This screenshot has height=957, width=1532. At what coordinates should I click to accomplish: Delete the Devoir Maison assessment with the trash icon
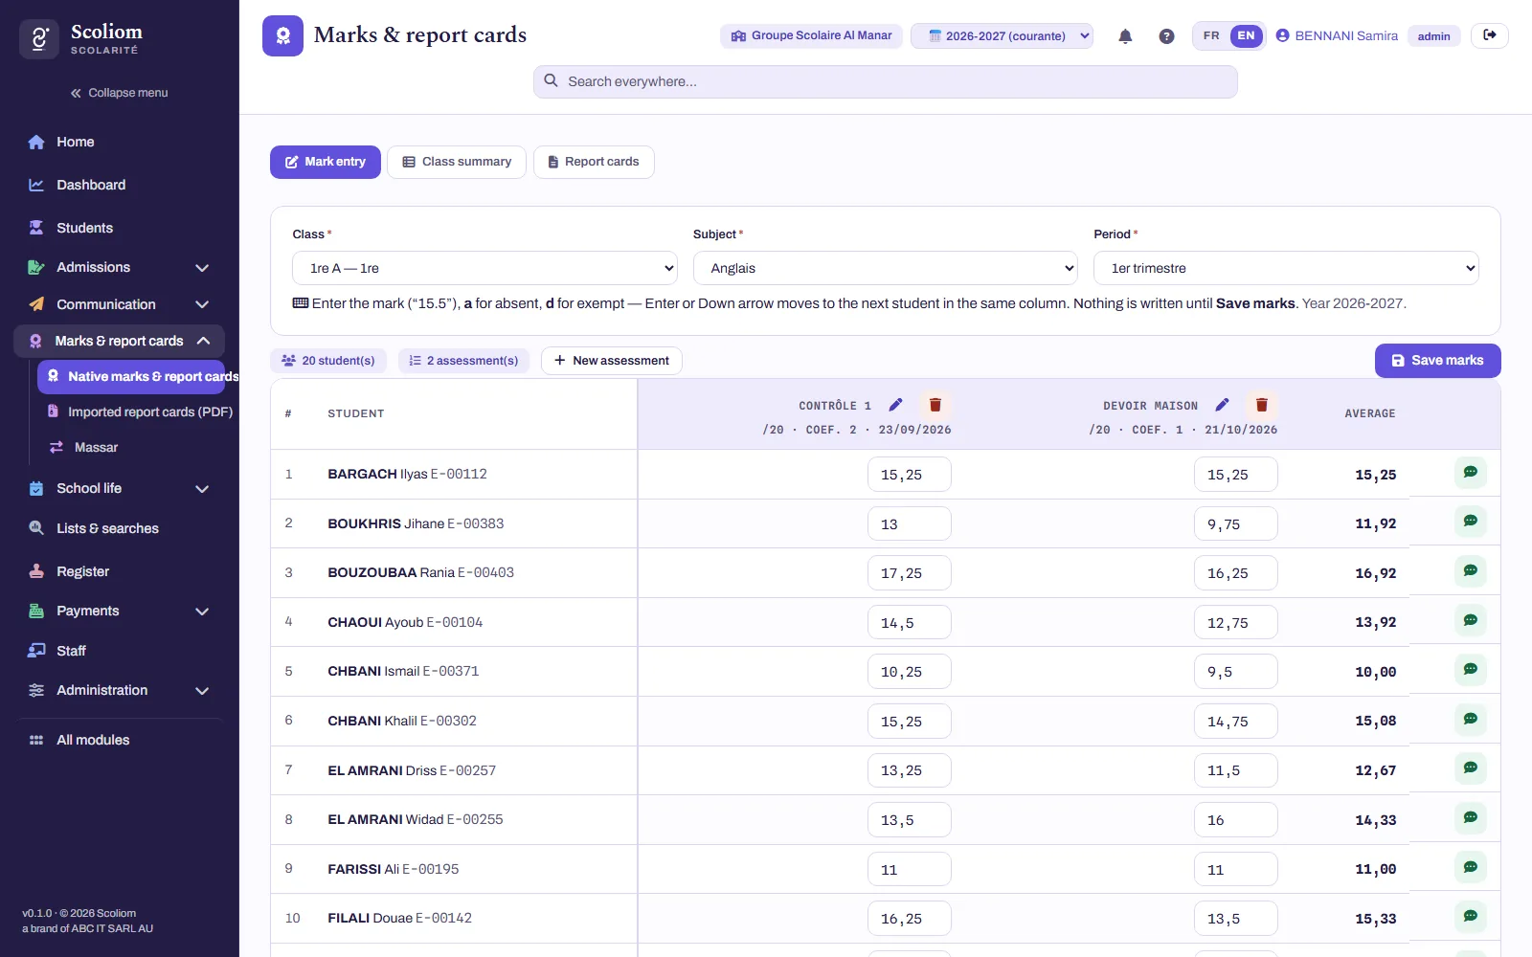pyautogui.click(x=1262, y=405)
